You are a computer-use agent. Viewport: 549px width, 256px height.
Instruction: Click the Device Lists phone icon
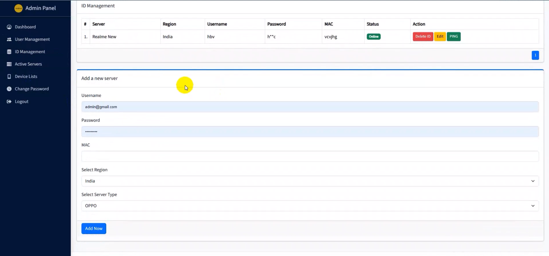point(9,77)
